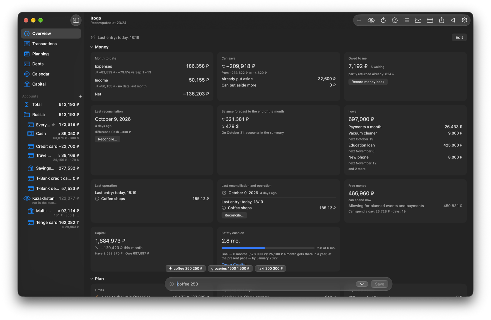The image size is (491, 320).
Task: Select the Tenge card account
Action: (51, 224)
